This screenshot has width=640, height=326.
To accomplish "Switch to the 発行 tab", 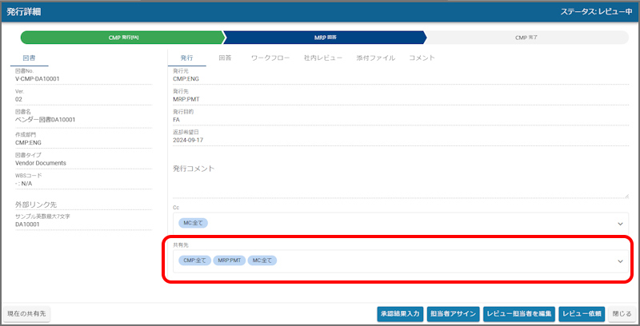I will (x=186, y=58).
